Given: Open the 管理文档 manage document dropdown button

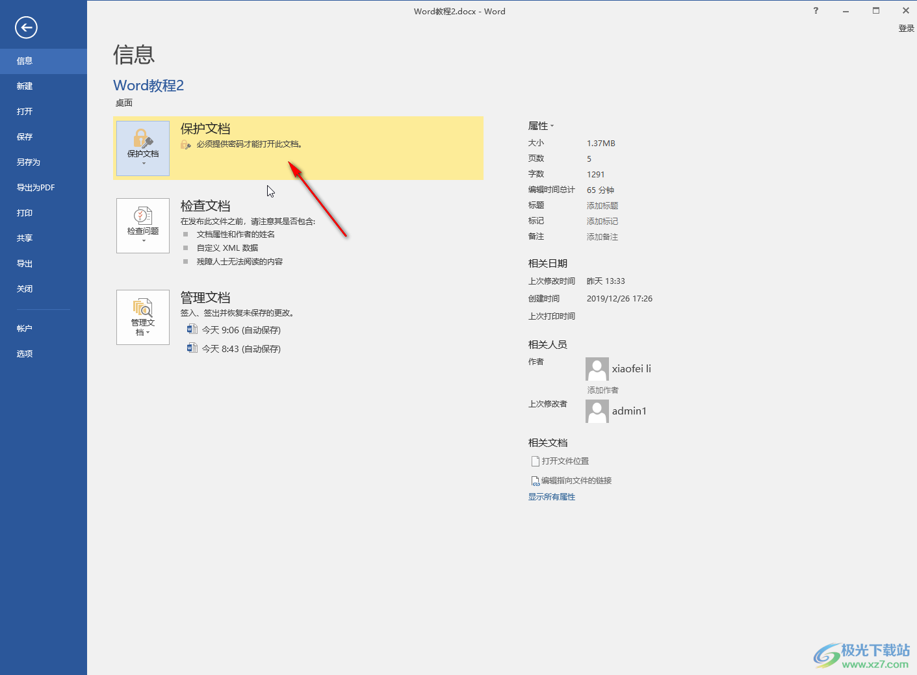Looking at the screenshot, I should pos(143,317).
